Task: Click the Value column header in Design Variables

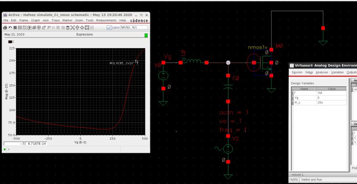Action: [332, 89]
